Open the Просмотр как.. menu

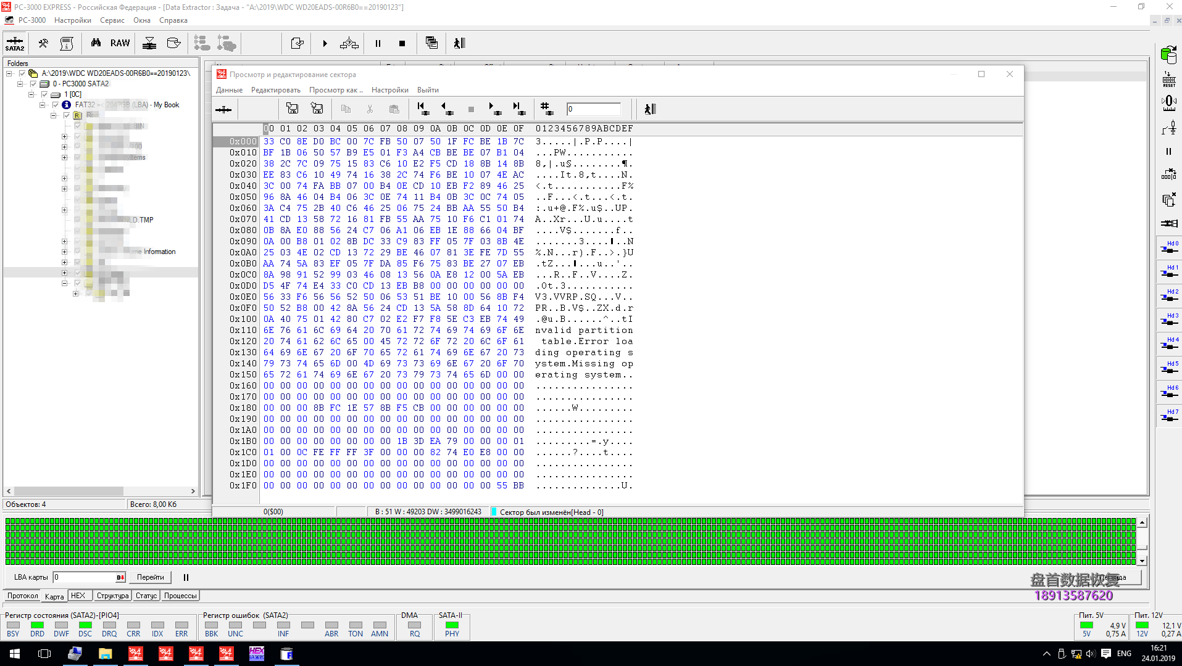336,90
